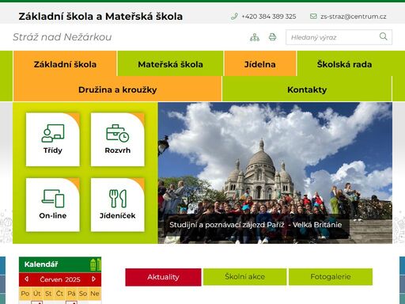The image size is (405, 304).
Task: Open the Mateřská škola menu item
Action: [x=170, y=64]
